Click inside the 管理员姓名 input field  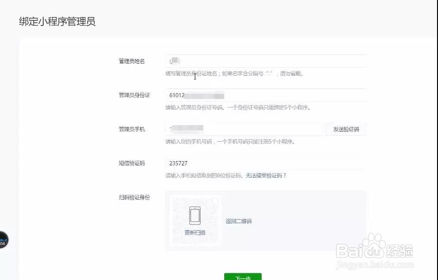[x=265, y=61]
